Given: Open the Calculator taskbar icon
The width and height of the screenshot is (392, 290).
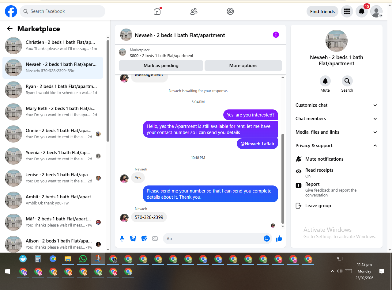Looking at the screenshot, I should coord(38,259).
